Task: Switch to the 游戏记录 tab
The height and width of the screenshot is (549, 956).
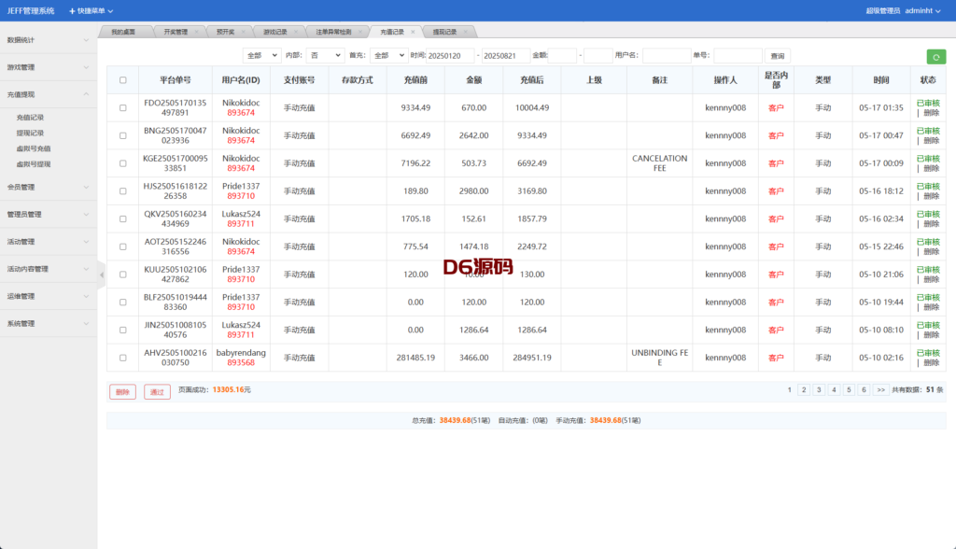Action: pyautogui.click(x=275, y=32)
